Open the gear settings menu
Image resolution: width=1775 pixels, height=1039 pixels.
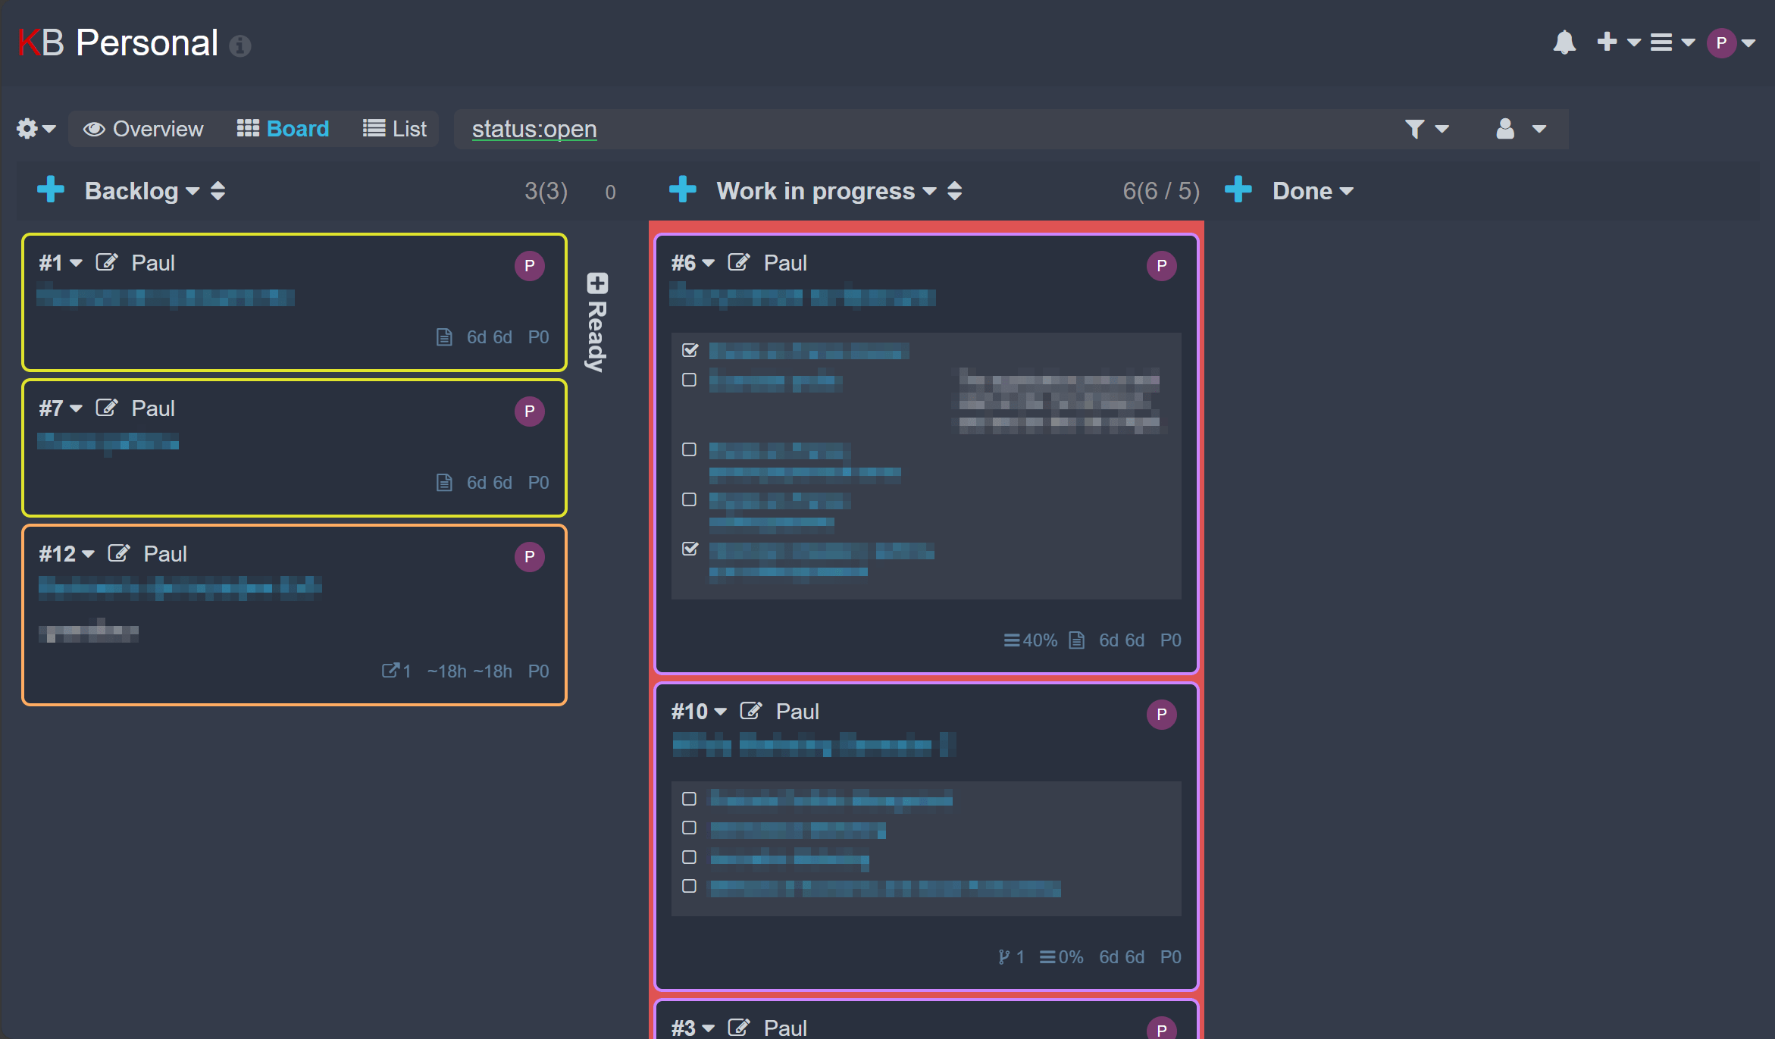click(36, 129)
